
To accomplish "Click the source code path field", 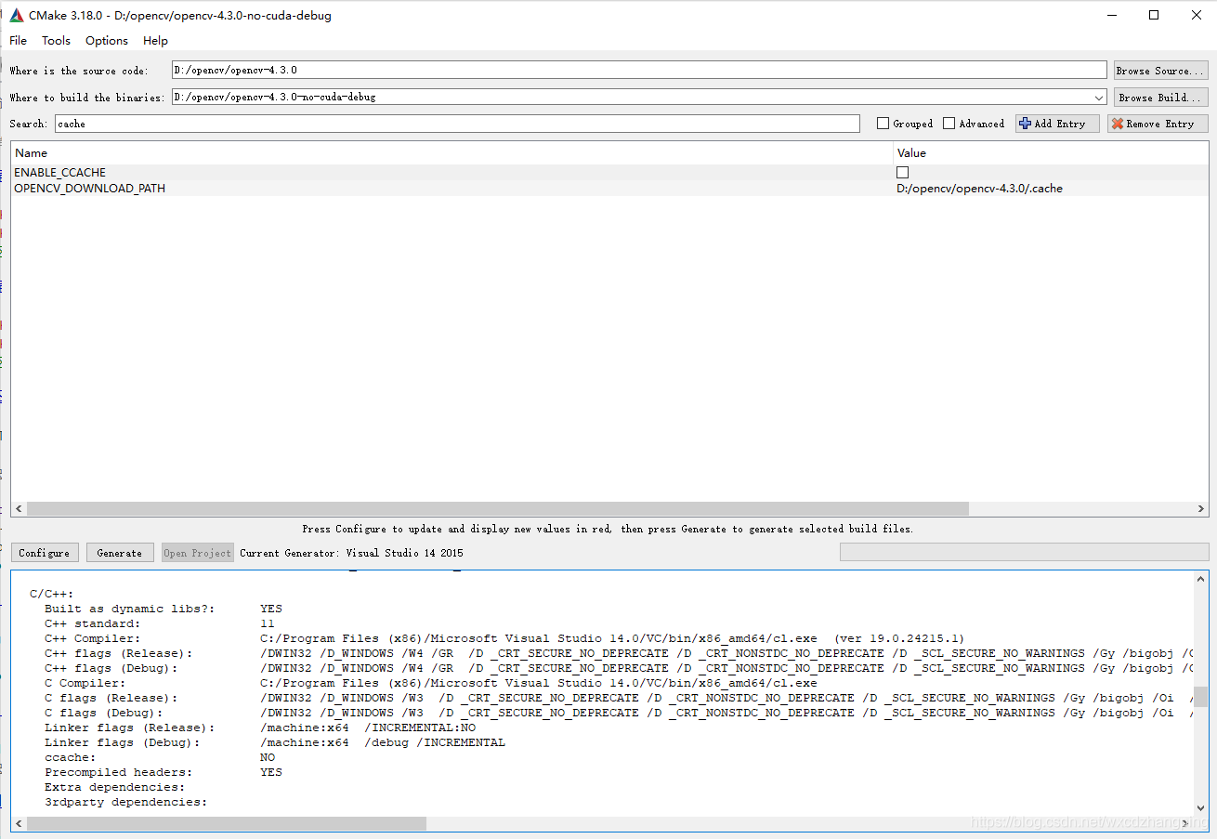I will pos(639,70).
